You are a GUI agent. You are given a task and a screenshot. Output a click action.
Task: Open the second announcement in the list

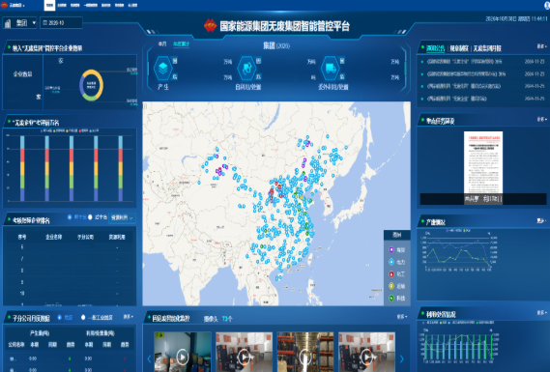pos(482,74)
